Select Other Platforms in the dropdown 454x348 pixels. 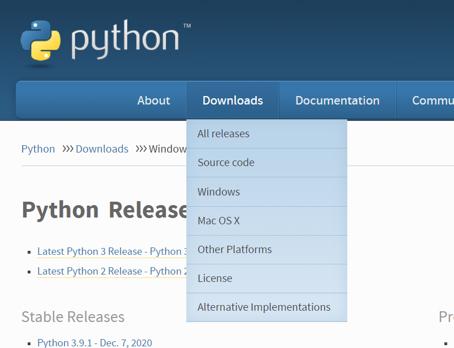[267, 250]
